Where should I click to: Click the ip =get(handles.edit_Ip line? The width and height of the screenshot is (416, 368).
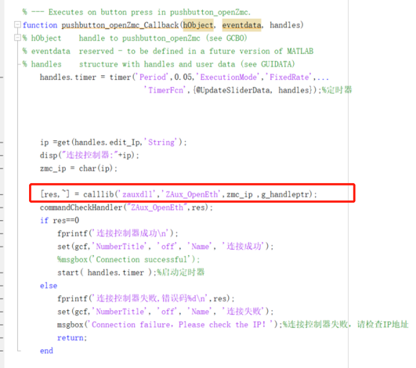point(114,143)
